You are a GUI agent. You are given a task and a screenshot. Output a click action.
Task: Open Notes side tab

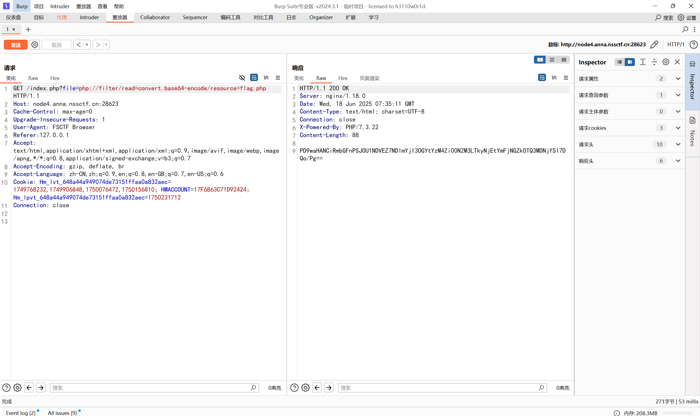click(x=692, y=134)
